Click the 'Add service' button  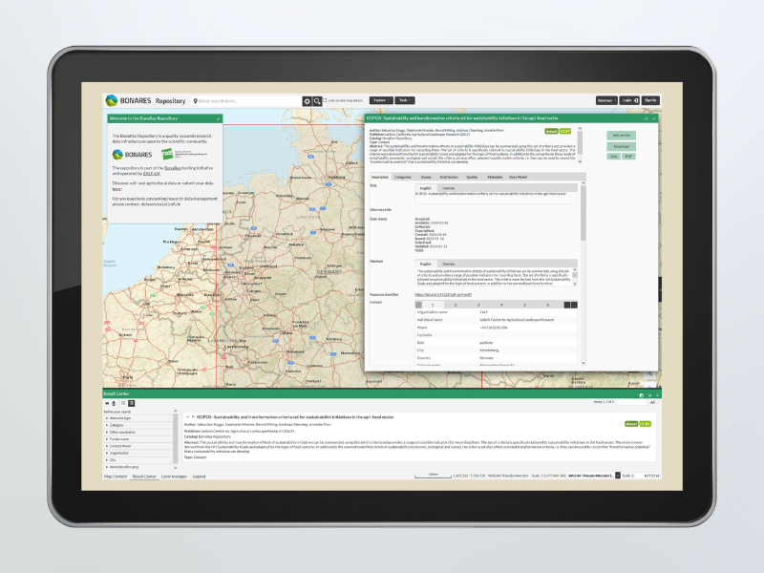coord(622,135)
